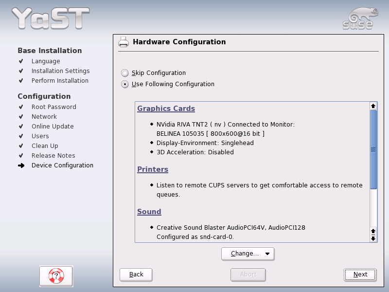Click the NVidia RIVA TNT2 entry

click(226, 129)
